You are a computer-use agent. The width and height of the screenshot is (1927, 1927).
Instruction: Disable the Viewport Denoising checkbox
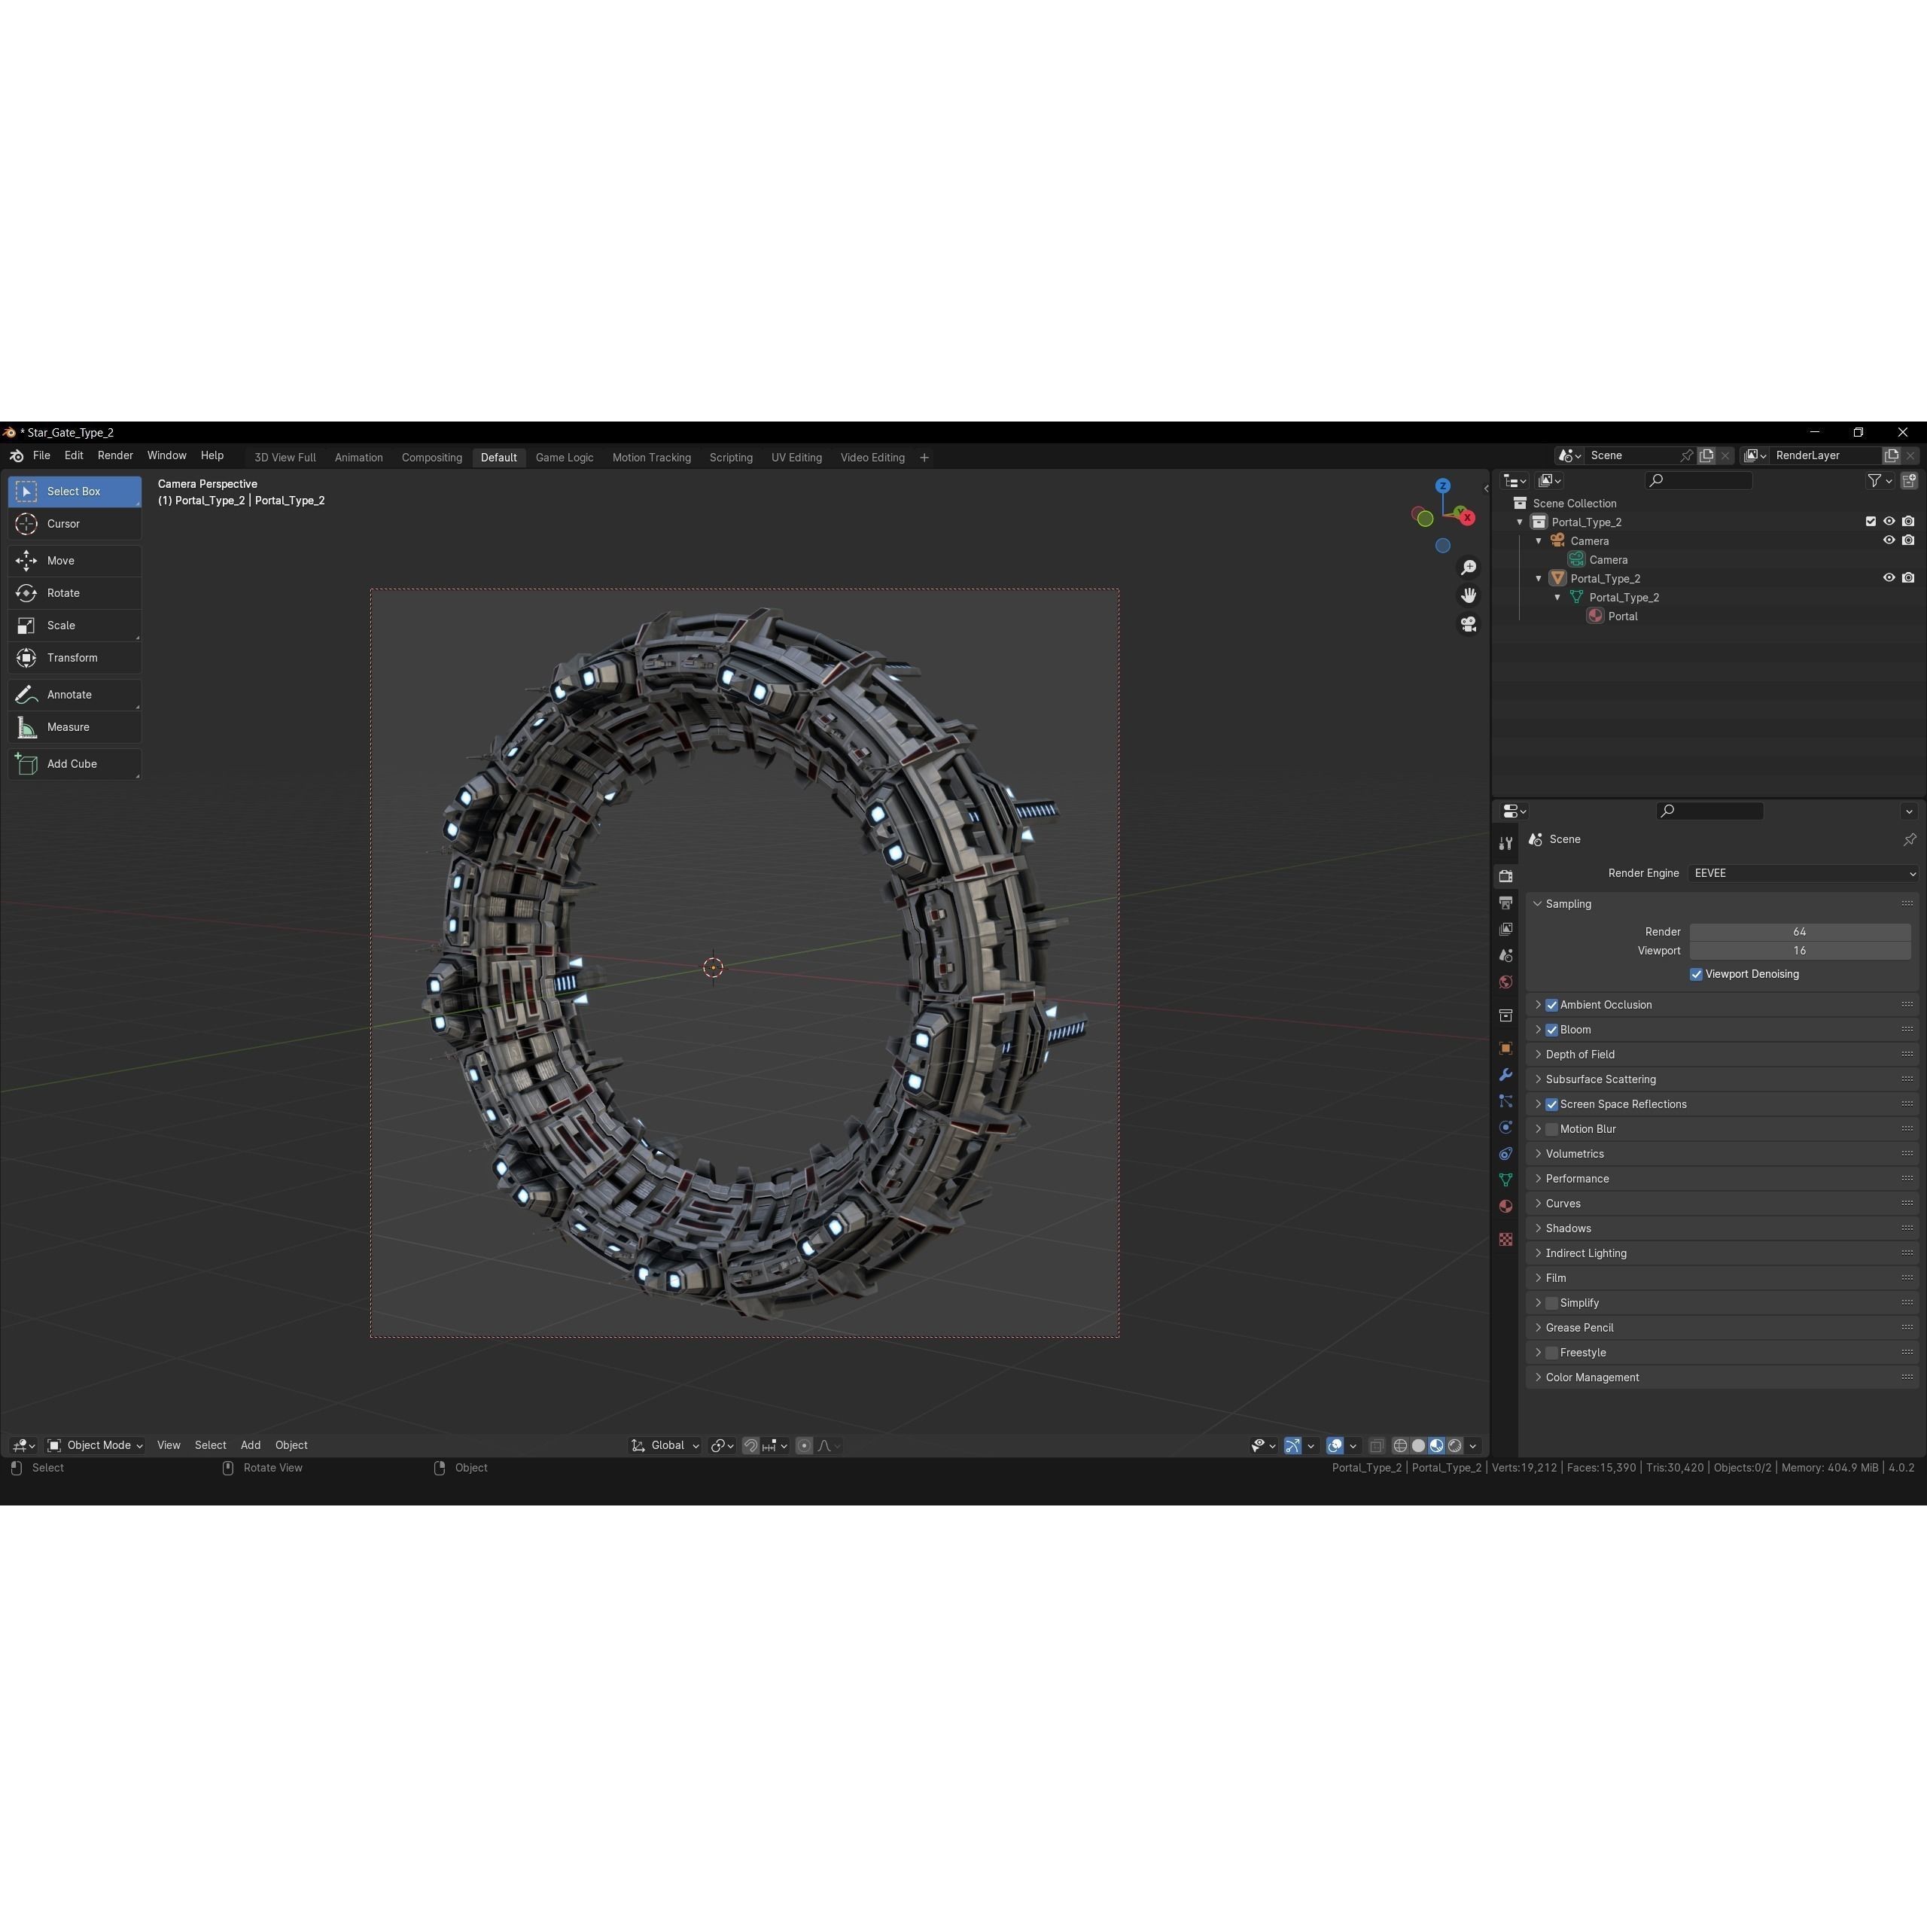click(x=1696, y=973)
